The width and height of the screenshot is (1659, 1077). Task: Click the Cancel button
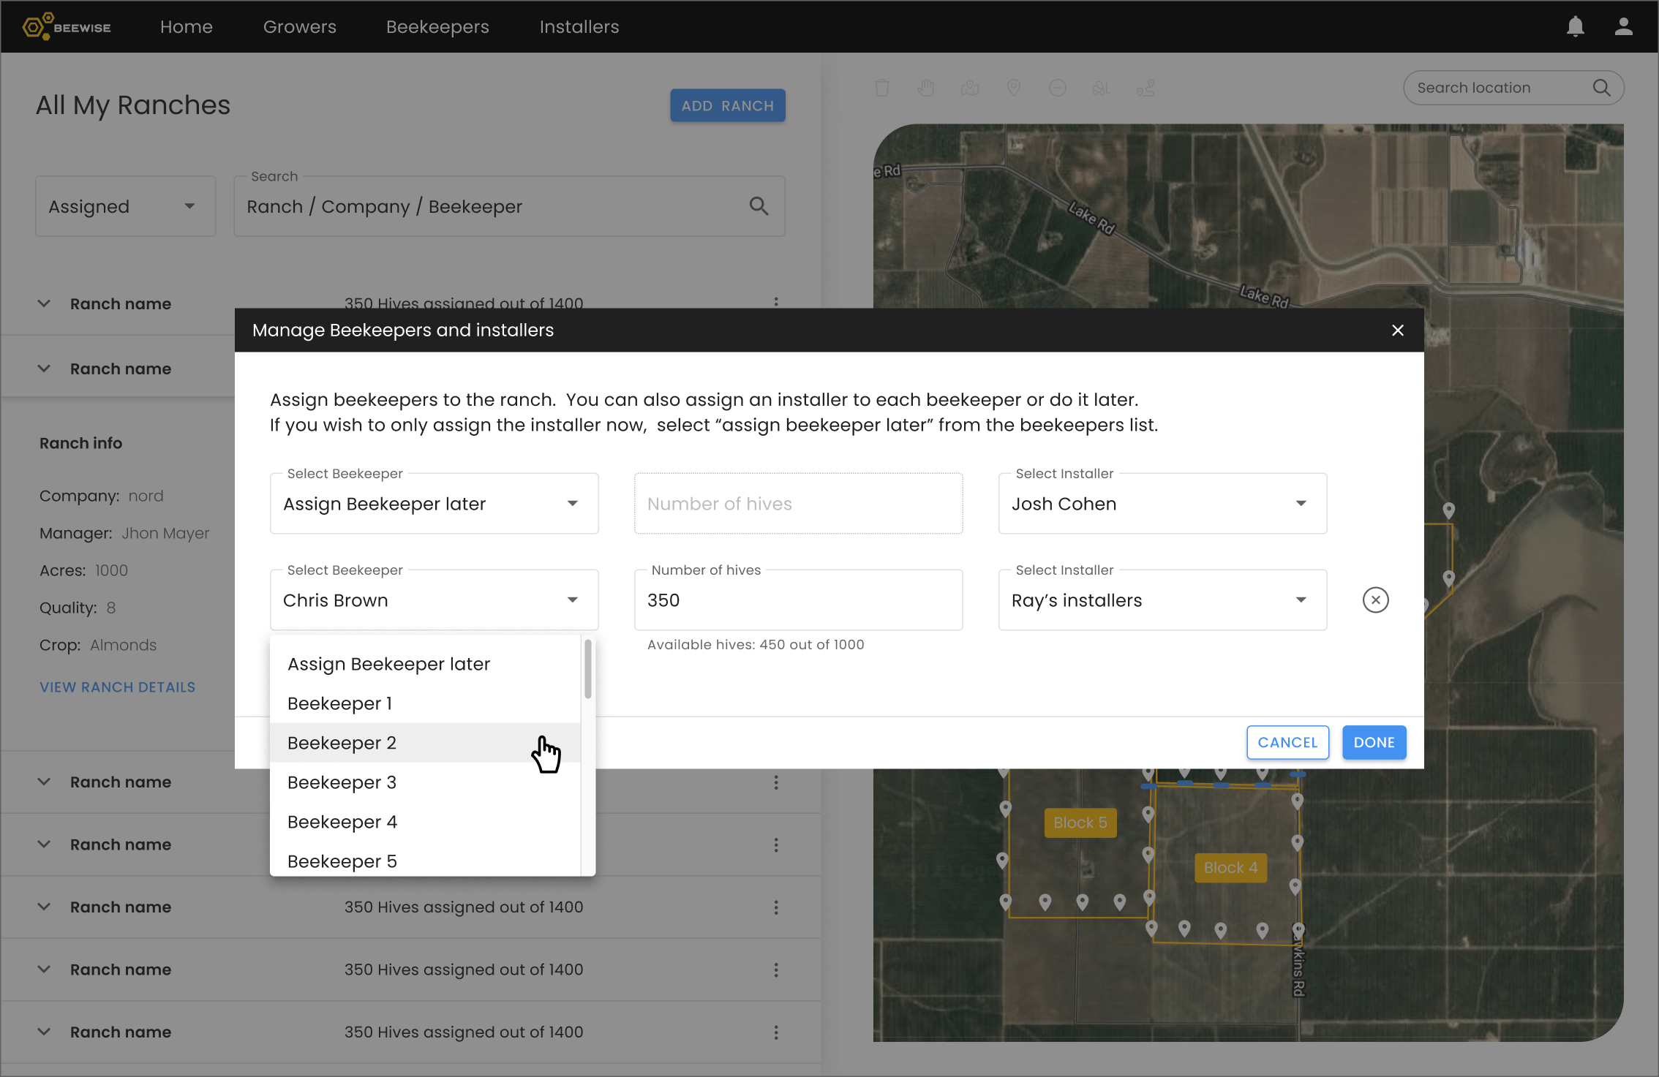(x=1287, y=743)
